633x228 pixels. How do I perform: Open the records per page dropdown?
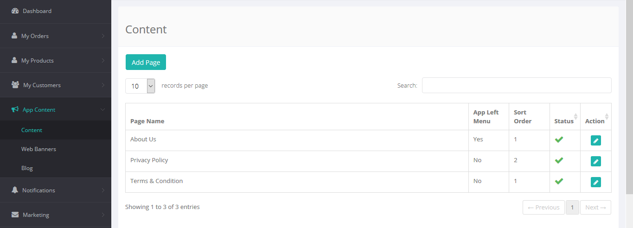pos(140,86)
